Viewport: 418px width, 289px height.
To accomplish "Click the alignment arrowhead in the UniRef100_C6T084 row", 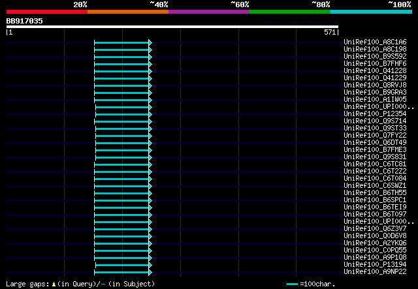I will [x=150, y=179].
